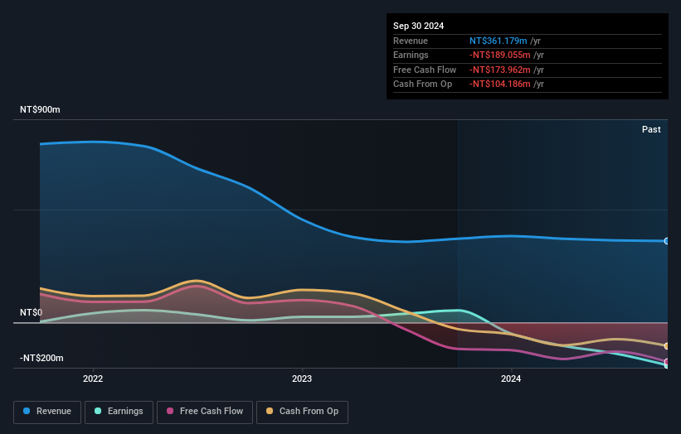Click the Revenue row label in tooltip
681x434 pixels.
click(x=411, y=41)
